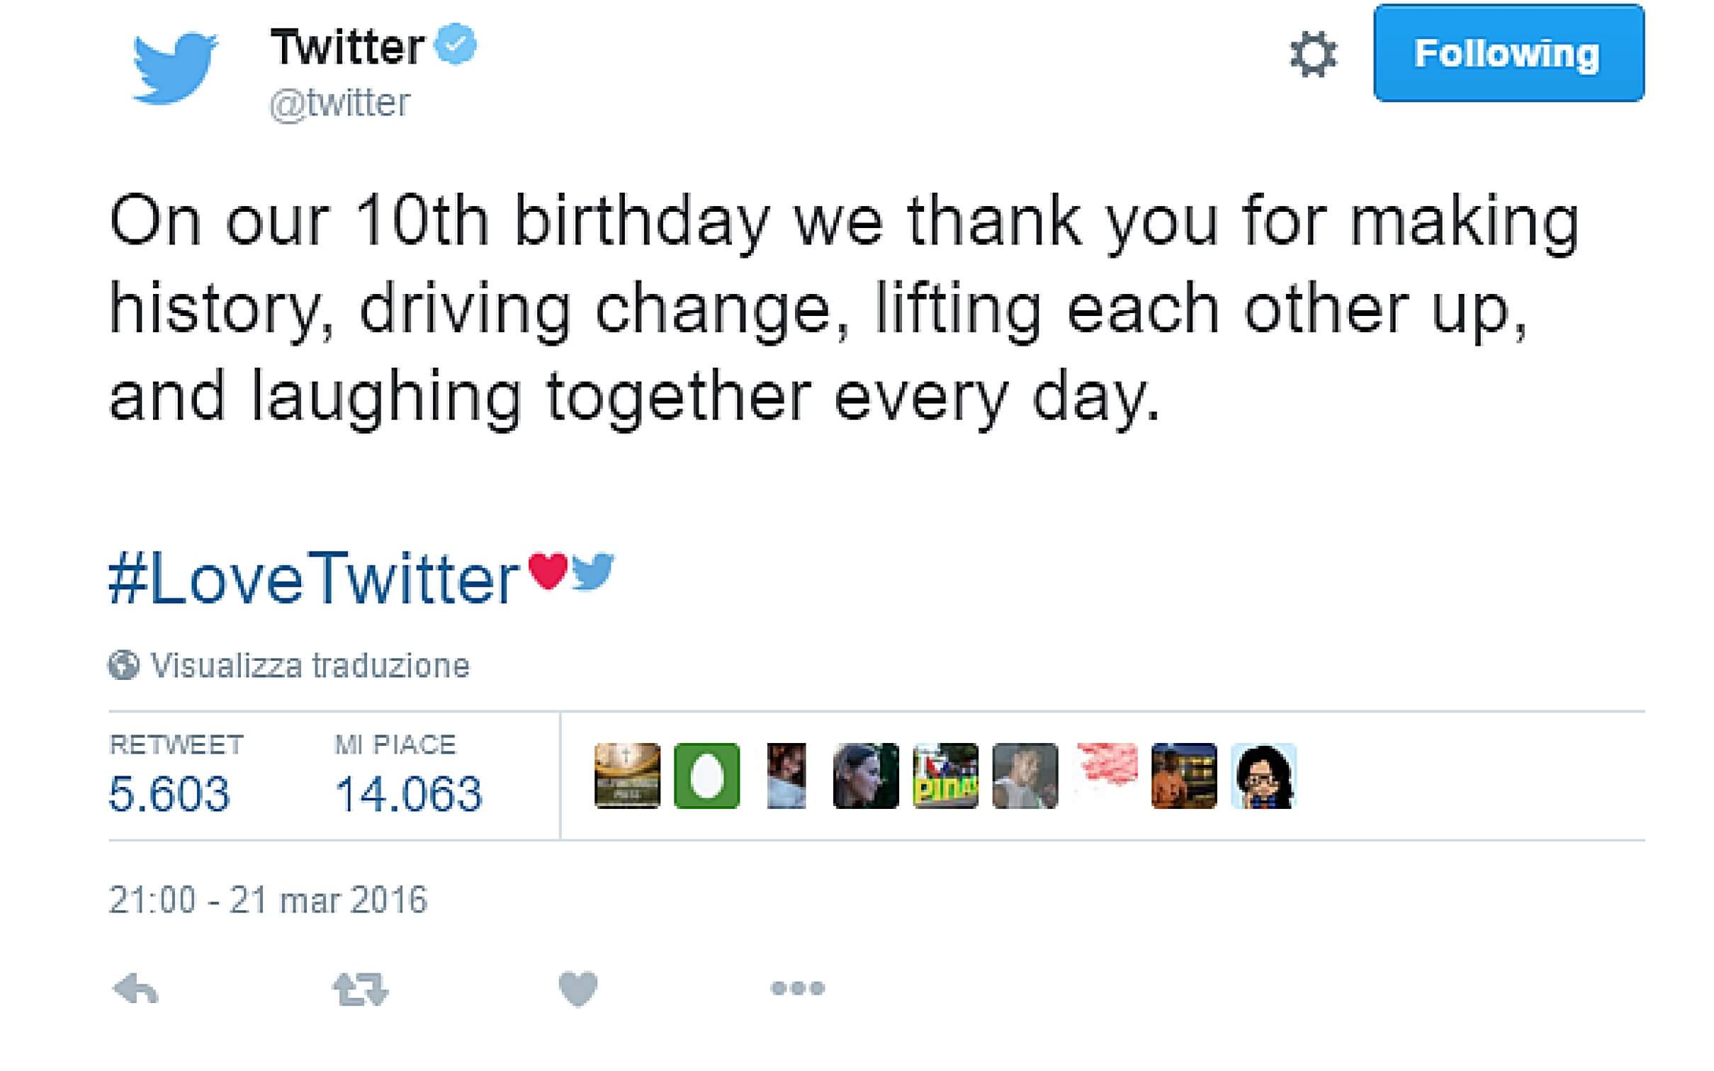Open the three-dots more options menu
The height and width of the screenshot is (1071, 1714).
(797, 988)
